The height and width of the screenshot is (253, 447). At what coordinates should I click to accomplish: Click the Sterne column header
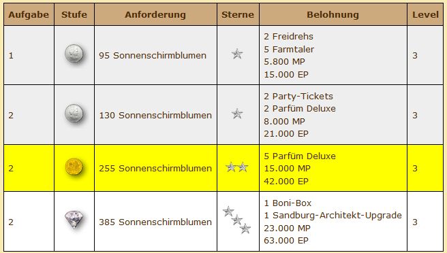[238, 14]
